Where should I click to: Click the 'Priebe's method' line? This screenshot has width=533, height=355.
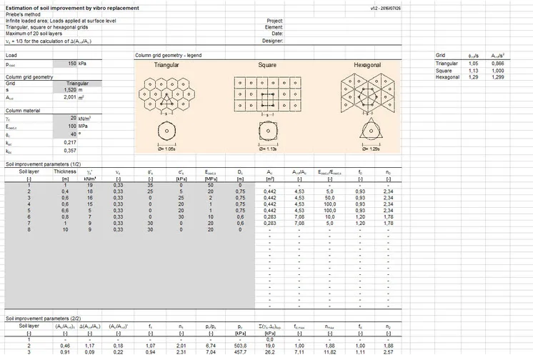tap(23, 14)
